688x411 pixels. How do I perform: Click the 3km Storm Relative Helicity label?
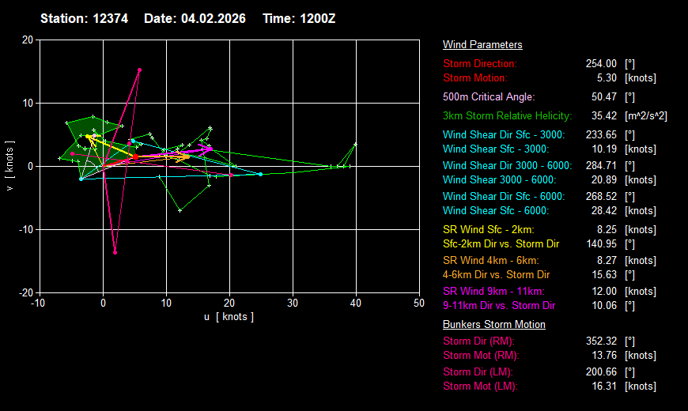coord(507,116)
